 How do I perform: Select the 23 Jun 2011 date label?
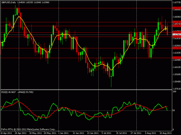tap(93, 133)
